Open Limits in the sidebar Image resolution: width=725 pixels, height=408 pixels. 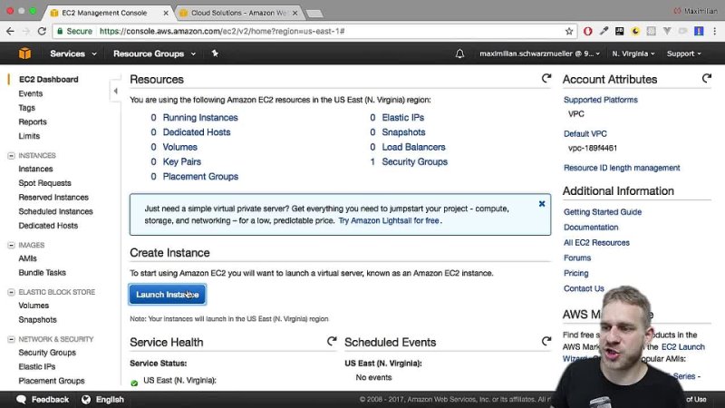[29, 136]
